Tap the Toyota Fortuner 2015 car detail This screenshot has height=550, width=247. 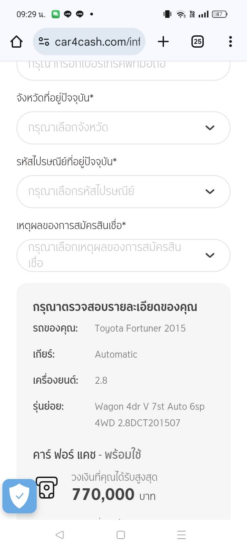[140, 328]
